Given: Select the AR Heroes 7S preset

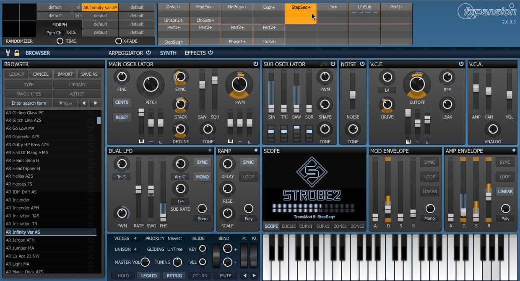Looking at the screenshot, I should point(50,184).
